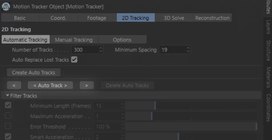The image size is (272, 140).
Task: Open the Coordinates side tab
Action: pyautogui.click(x=268, y=108)
